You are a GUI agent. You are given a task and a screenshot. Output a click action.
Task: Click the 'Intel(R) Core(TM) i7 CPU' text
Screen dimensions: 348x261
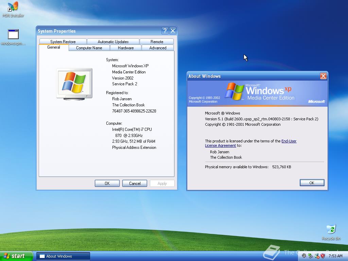point(132,129)
